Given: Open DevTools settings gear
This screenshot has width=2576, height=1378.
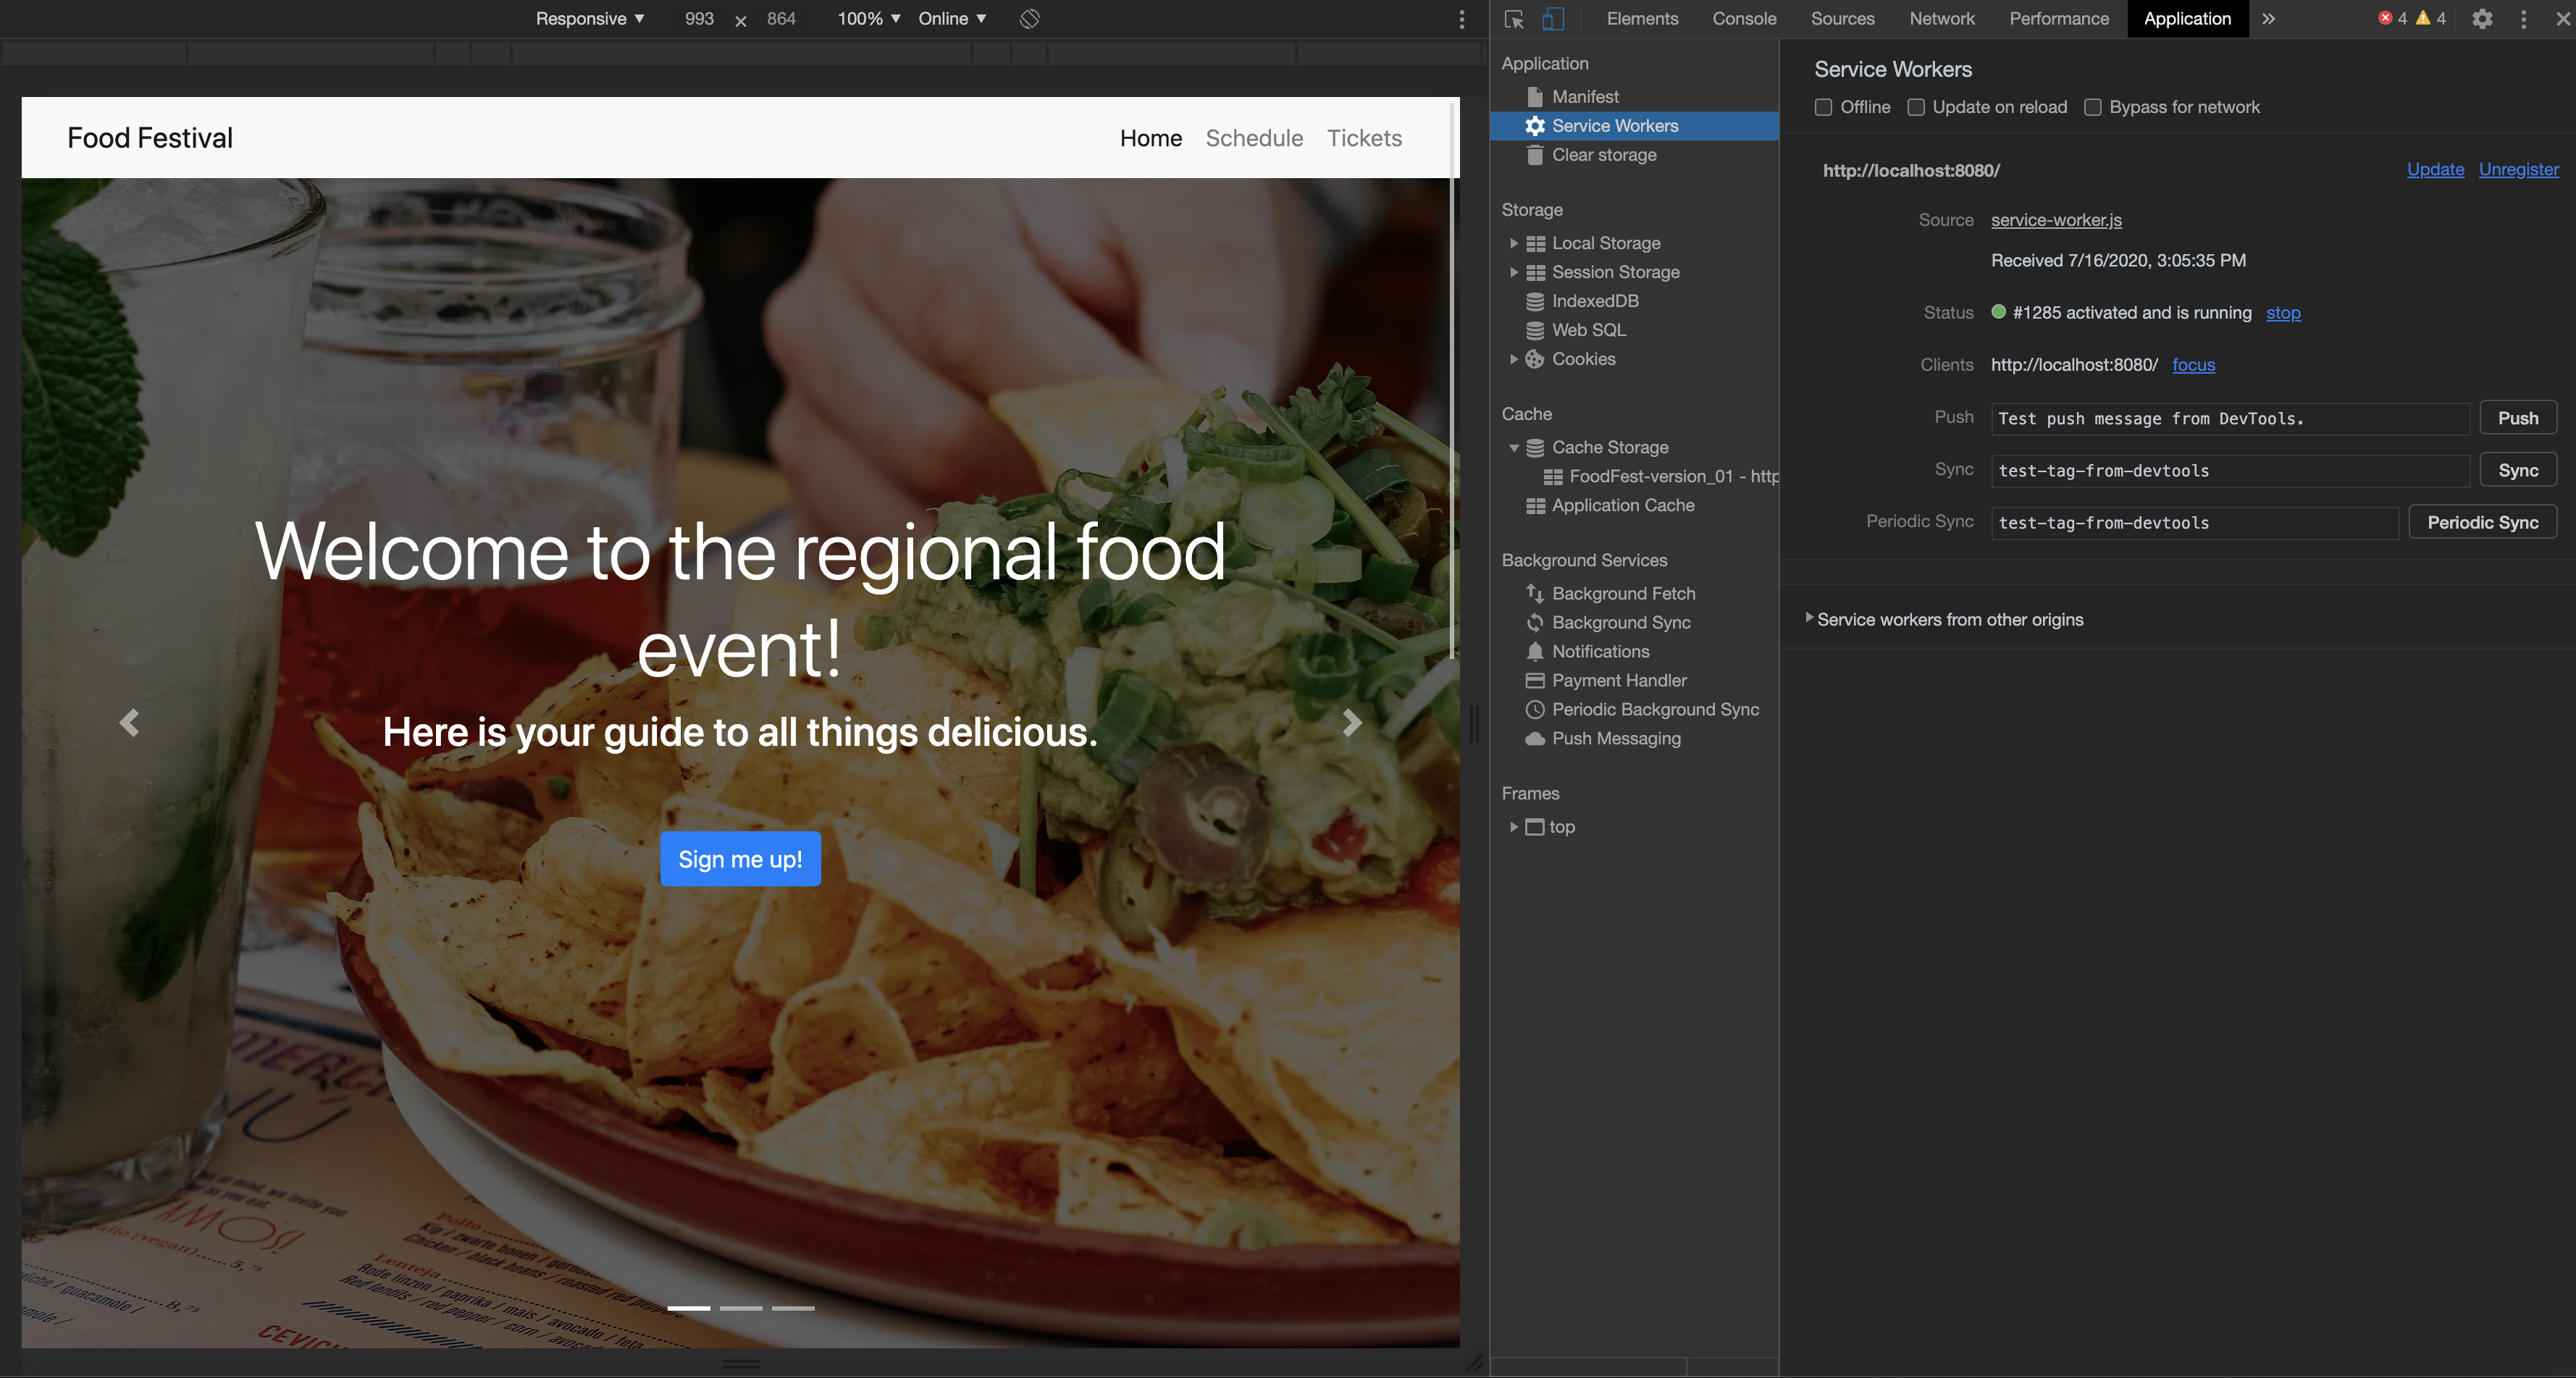Looking at the screenshot, I should [x=2482, y=19].
